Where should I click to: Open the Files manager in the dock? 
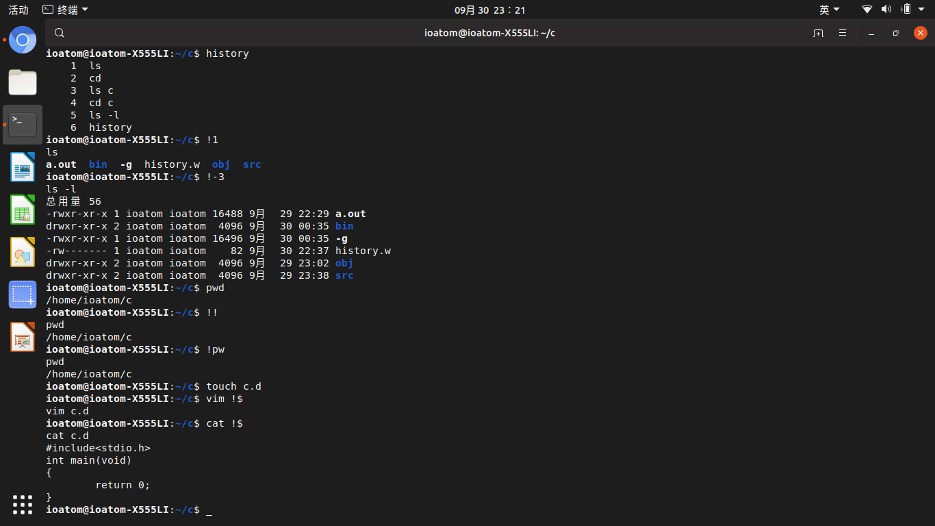pos(23,82)
